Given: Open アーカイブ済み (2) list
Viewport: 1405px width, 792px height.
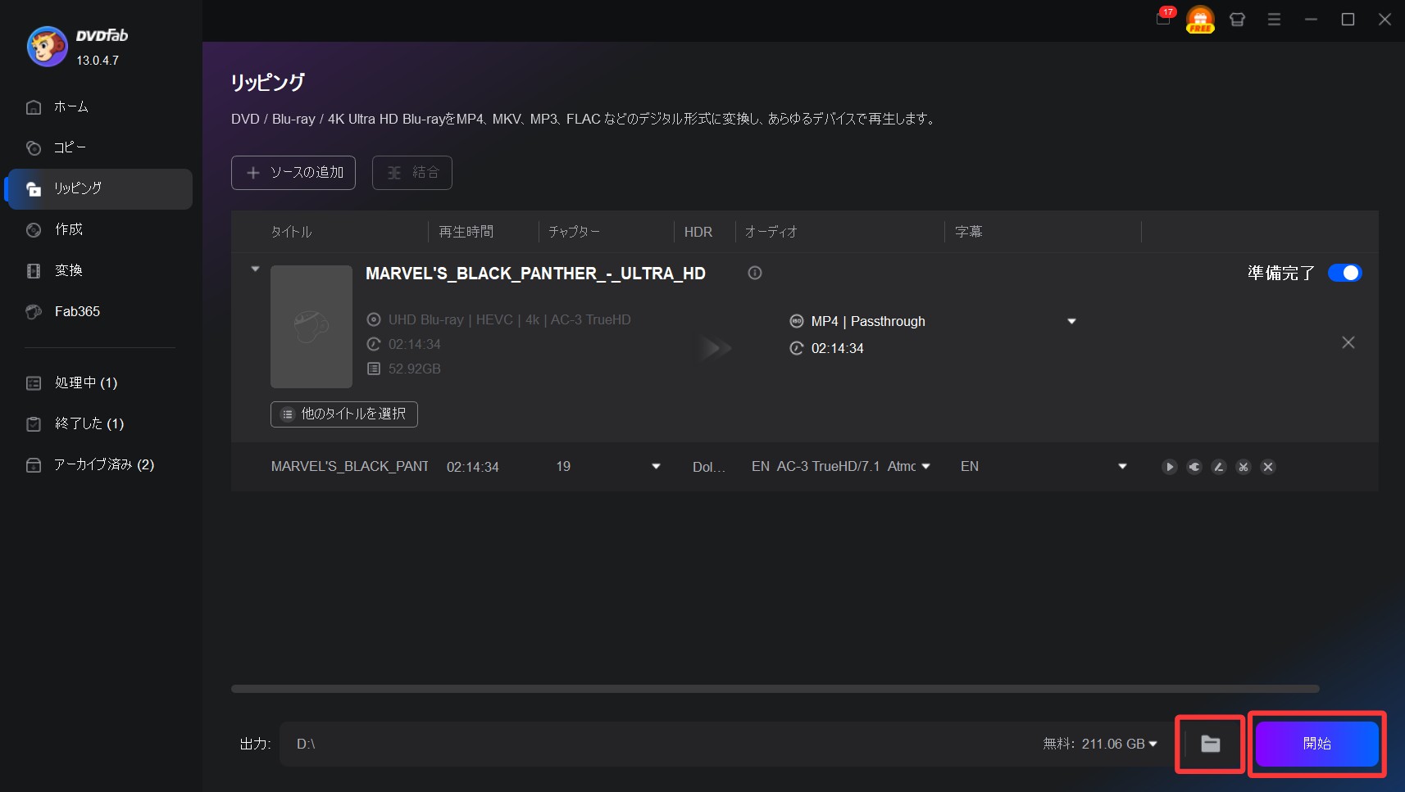Looking at the screenshot, I should (100, 464).
